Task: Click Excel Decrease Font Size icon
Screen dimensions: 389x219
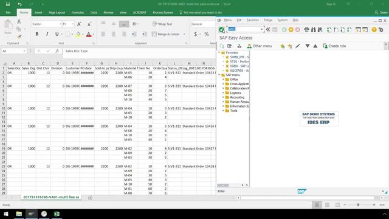Action: tap(89, 24)
